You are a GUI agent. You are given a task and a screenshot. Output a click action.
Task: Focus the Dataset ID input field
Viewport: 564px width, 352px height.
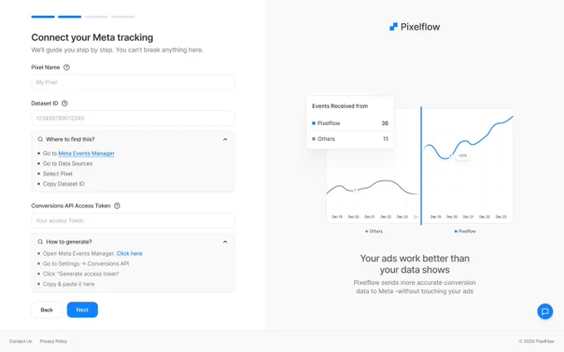133,118
